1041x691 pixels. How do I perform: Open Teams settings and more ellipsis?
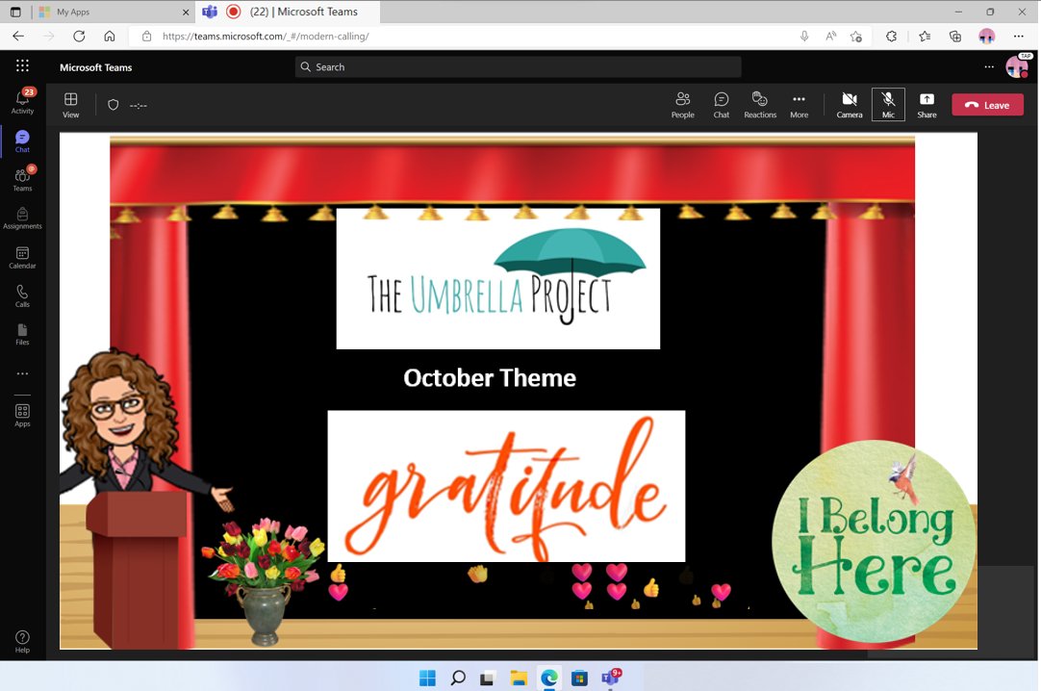989,67
